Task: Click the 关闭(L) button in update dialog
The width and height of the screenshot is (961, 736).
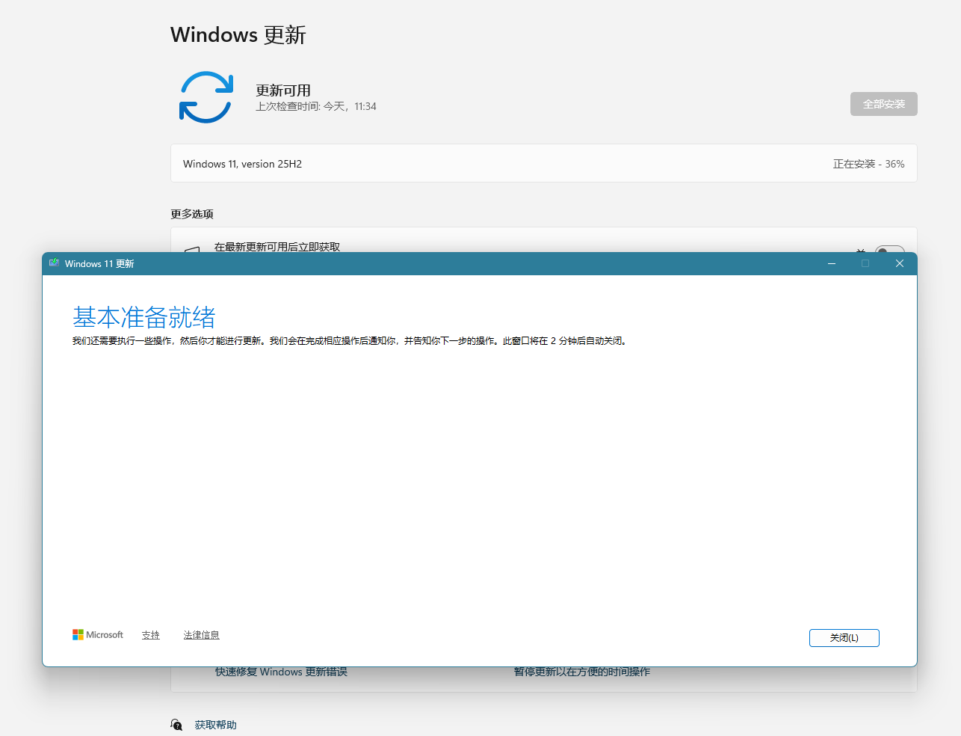Action: point(844,637)
